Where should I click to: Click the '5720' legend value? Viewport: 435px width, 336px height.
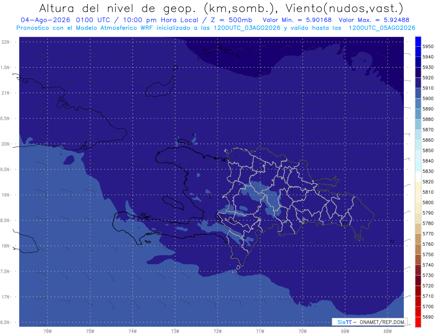click(x=428, y=286)
